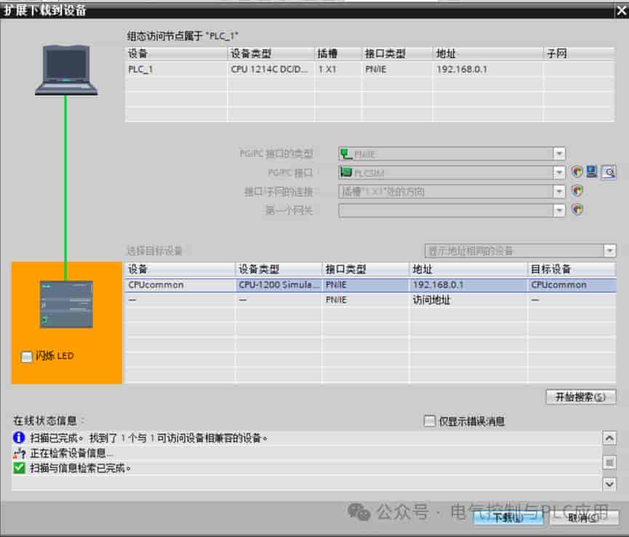Screen dimensions: 629x537
Task: Click the PLC device image in orange panel
Action: (66, 304)
